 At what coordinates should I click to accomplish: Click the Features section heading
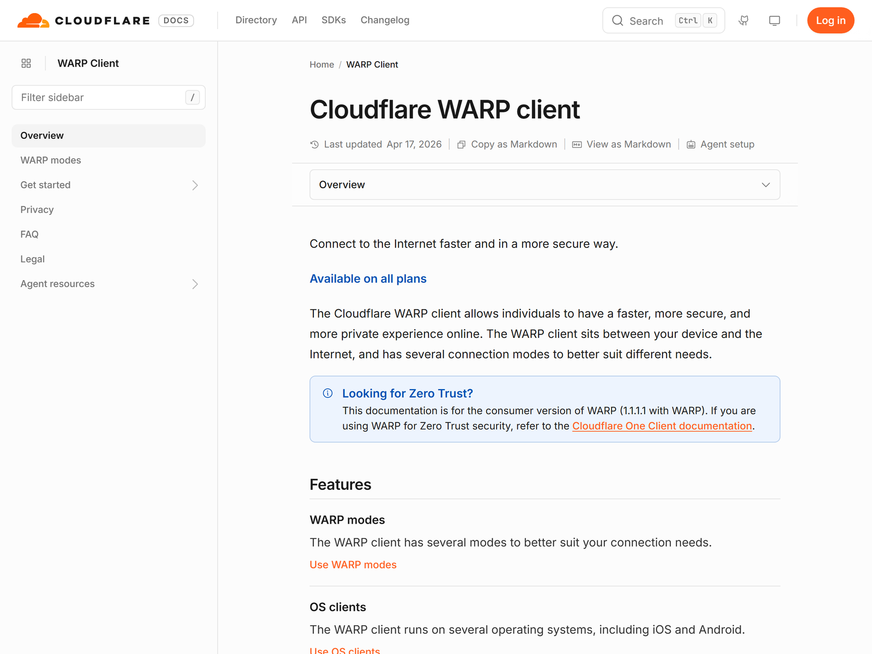(340, 485)
